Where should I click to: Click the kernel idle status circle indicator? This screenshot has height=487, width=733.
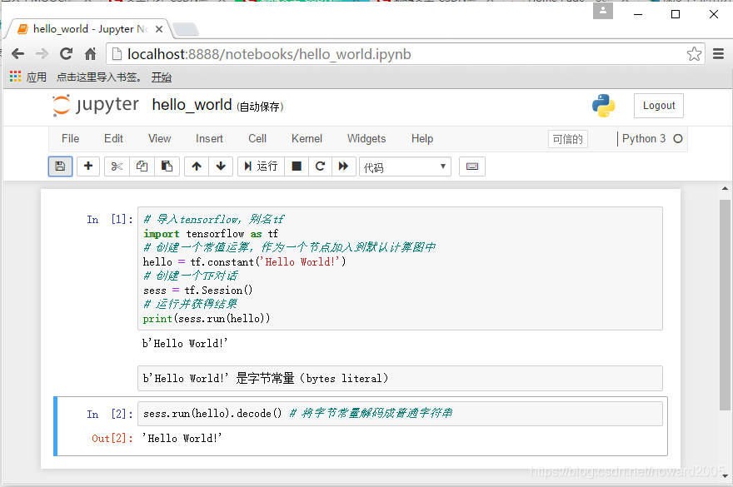[678, 139]
